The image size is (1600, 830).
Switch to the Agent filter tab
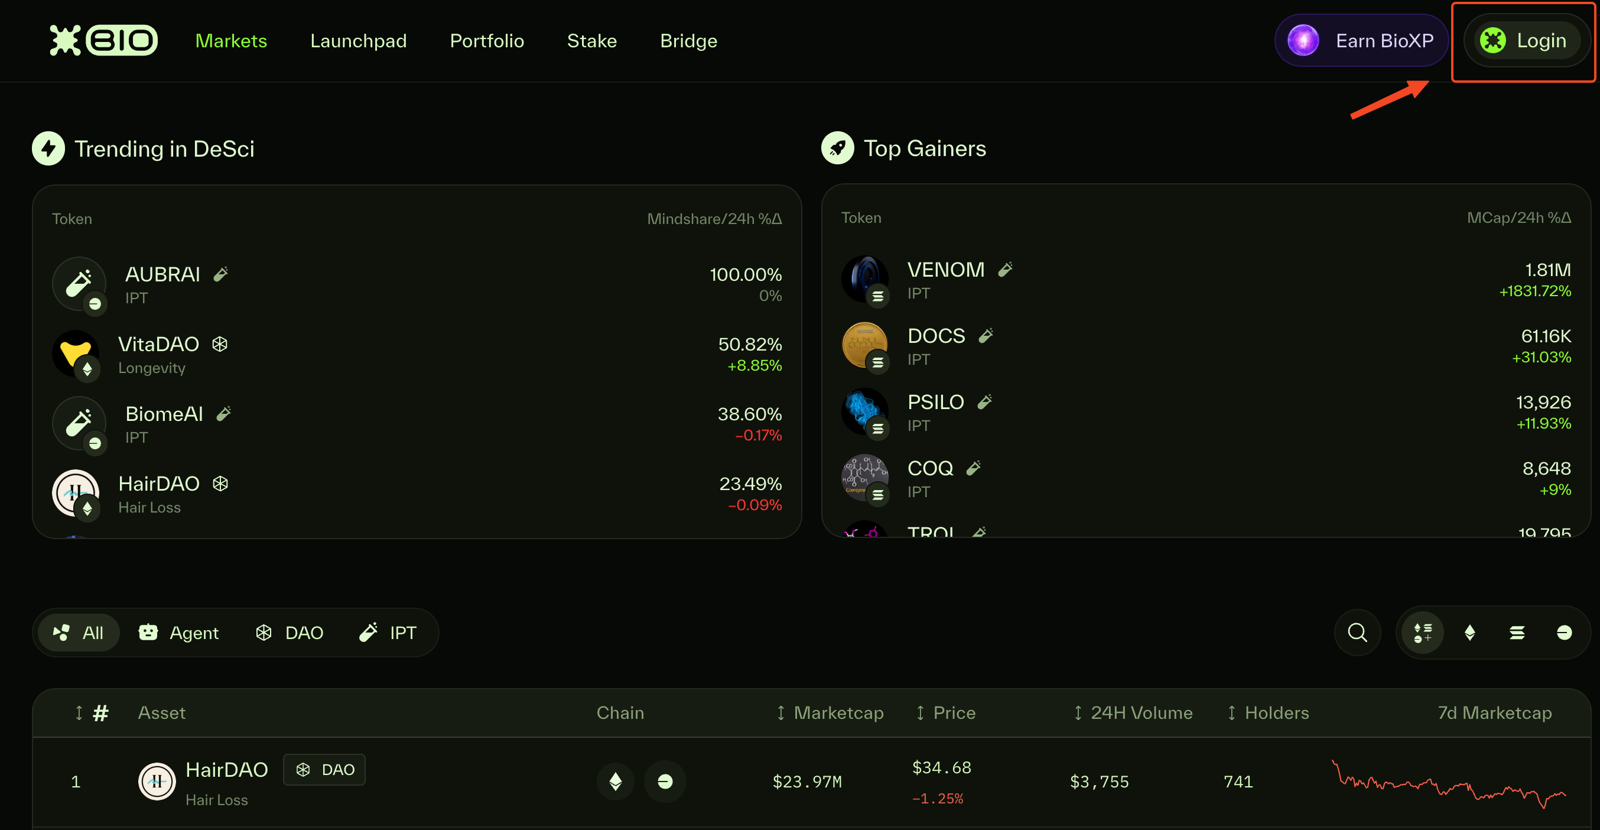point(179,633)
